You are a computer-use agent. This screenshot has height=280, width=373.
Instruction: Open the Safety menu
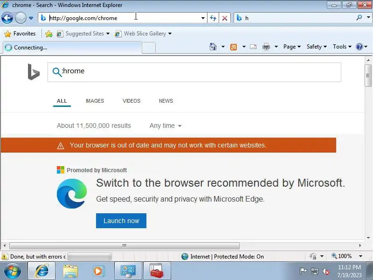pos(317,47)
